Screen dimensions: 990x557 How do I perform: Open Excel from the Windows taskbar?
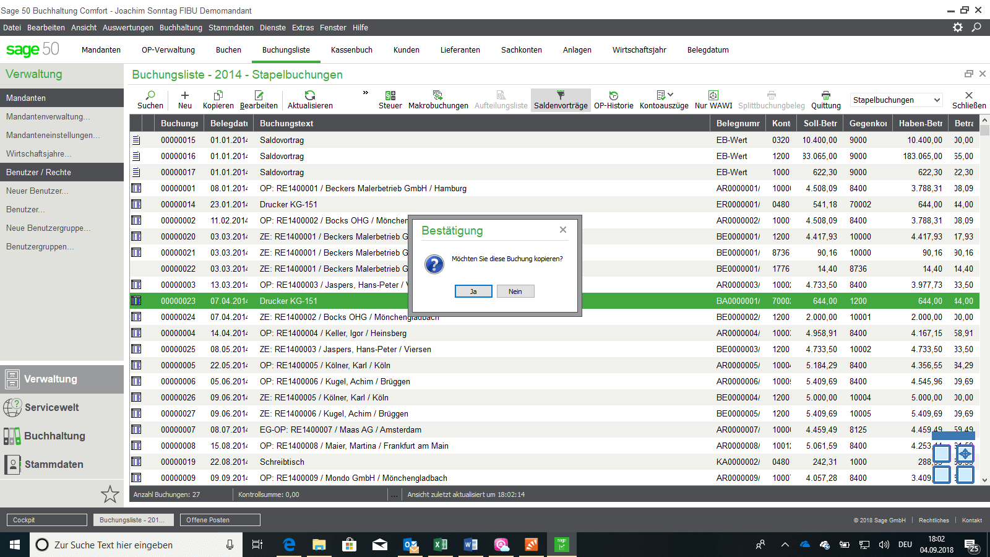point(441,545)
